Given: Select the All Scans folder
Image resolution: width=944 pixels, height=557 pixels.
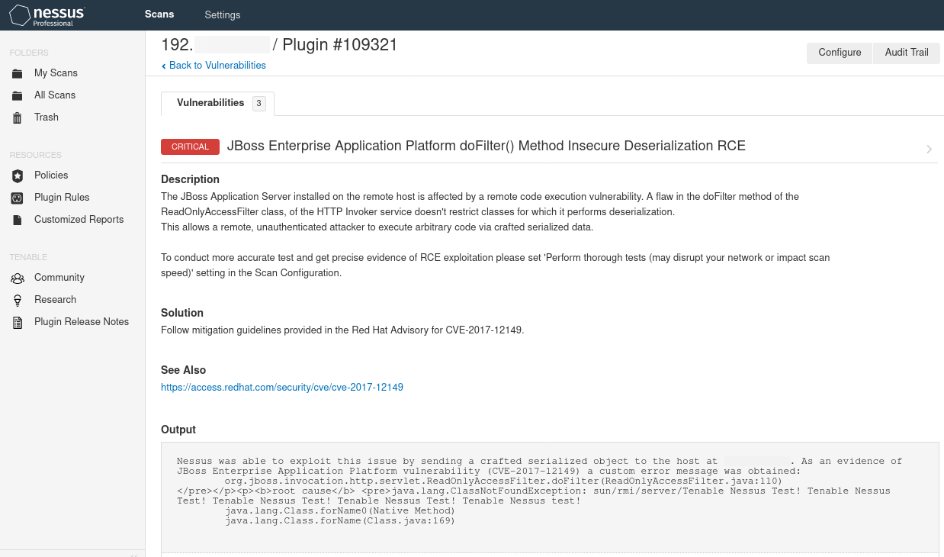Looking at the screenshot, I should coord(54,95).
